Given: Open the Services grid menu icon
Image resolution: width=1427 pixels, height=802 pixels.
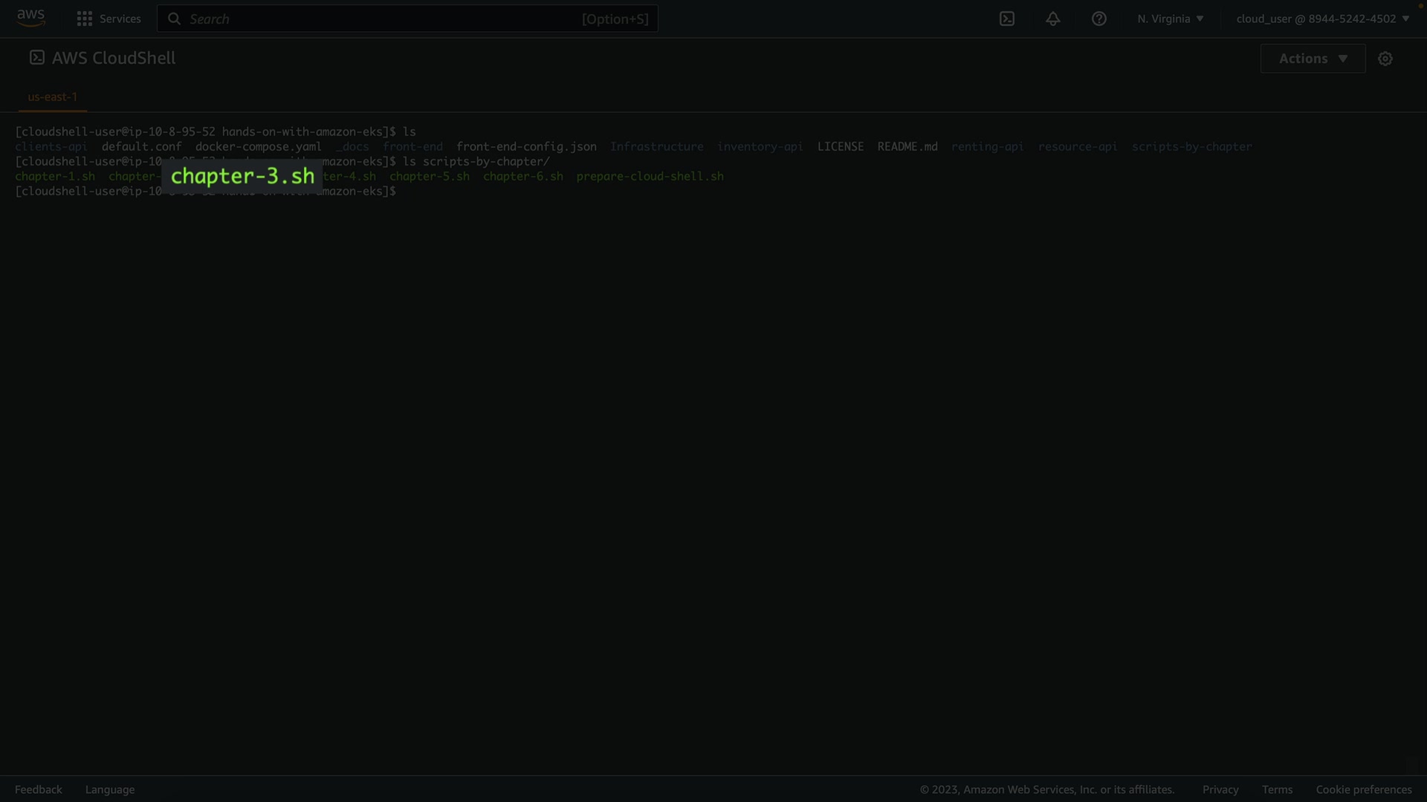Looking at the screenshot, I should tap(85, 19).
